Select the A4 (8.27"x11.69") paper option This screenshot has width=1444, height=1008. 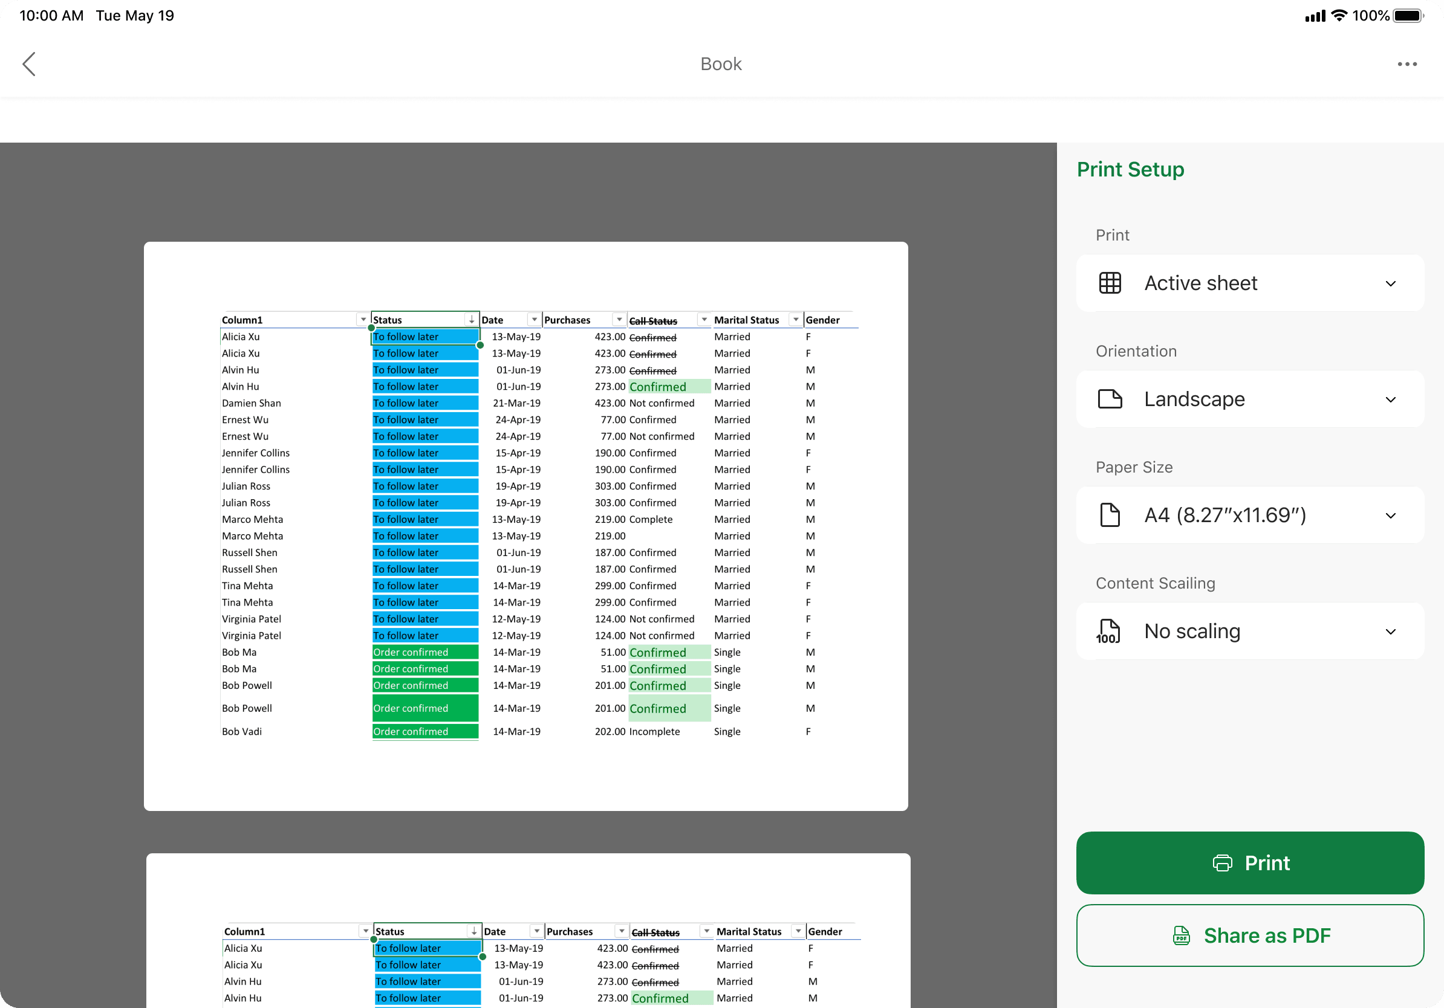tap(1250, 515)
